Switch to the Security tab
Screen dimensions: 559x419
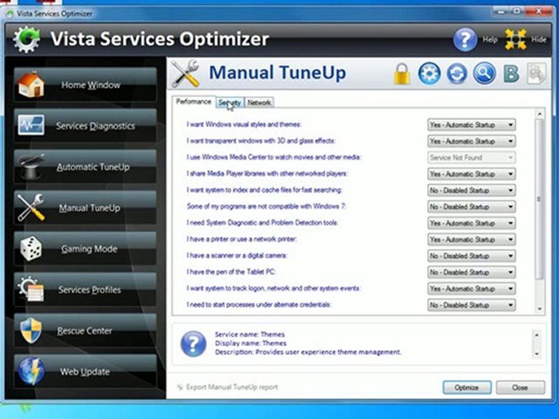[x=230, y=102]
